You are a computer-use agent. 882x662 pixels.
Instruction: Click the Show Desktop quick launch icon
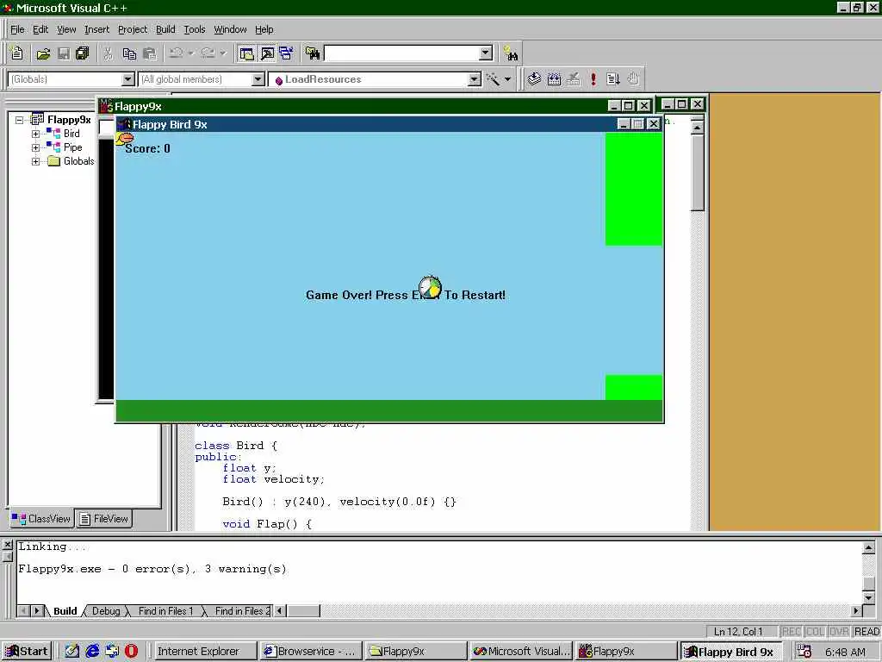[x=71, y=652]
